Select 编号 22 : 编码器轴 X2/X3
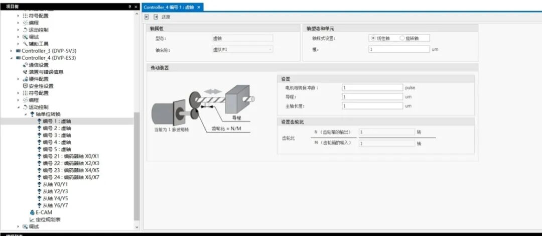The width and height of the screenshot is (542, 236). pos(71,163)
